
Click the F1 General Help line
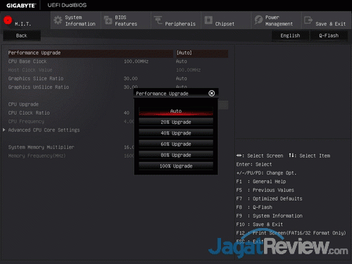(x=261, y=182)
